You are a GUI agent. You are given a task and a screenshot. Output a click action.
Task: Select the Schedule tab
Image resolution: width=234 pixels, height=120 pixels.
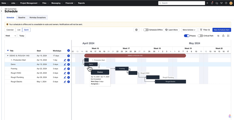coord(10,17)
